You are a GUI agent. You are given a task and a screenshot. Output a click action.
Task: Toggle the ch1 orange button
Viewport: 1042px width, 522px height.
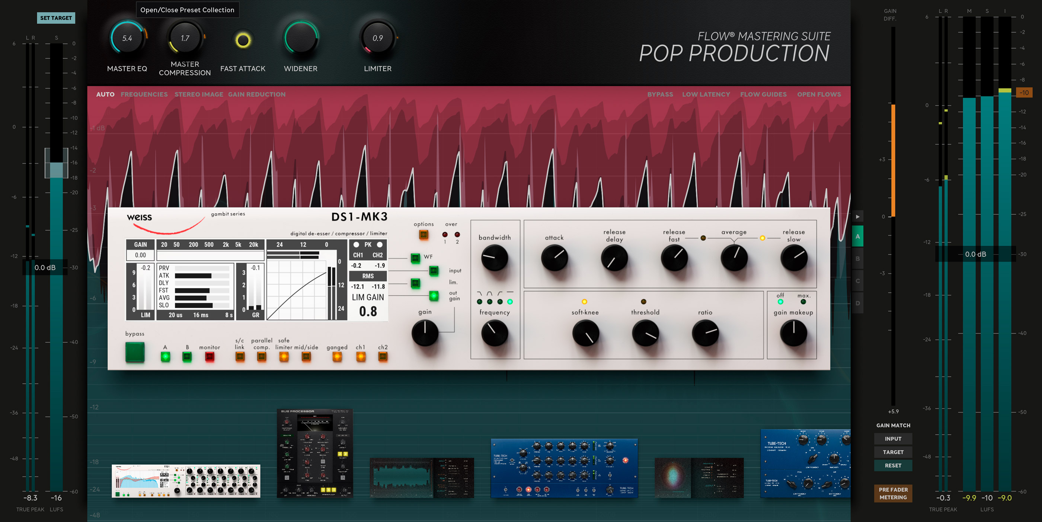(361, 356)
